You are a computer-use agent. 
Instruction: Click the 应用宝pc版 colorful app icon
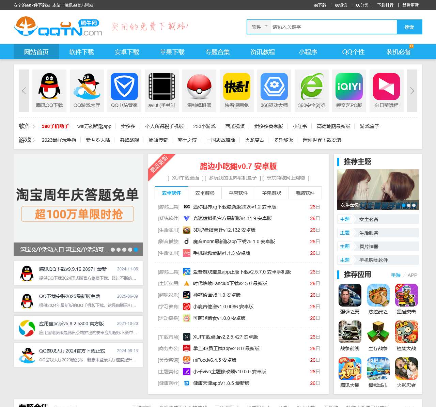tap(27, 328)
